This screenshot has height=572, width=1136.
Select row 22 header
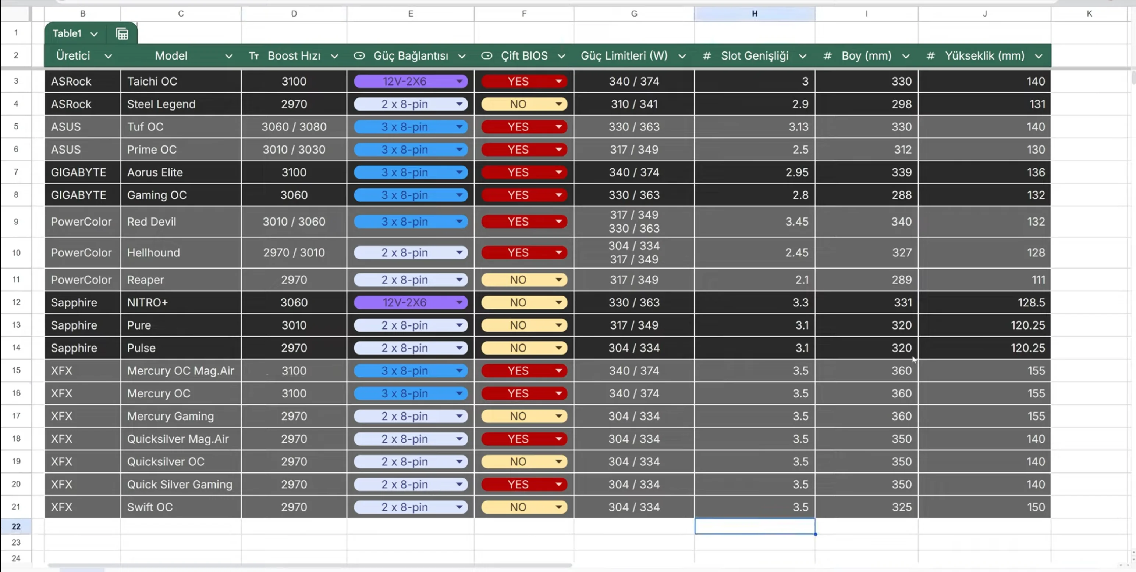pyautogui.click(x=16, y=526)
